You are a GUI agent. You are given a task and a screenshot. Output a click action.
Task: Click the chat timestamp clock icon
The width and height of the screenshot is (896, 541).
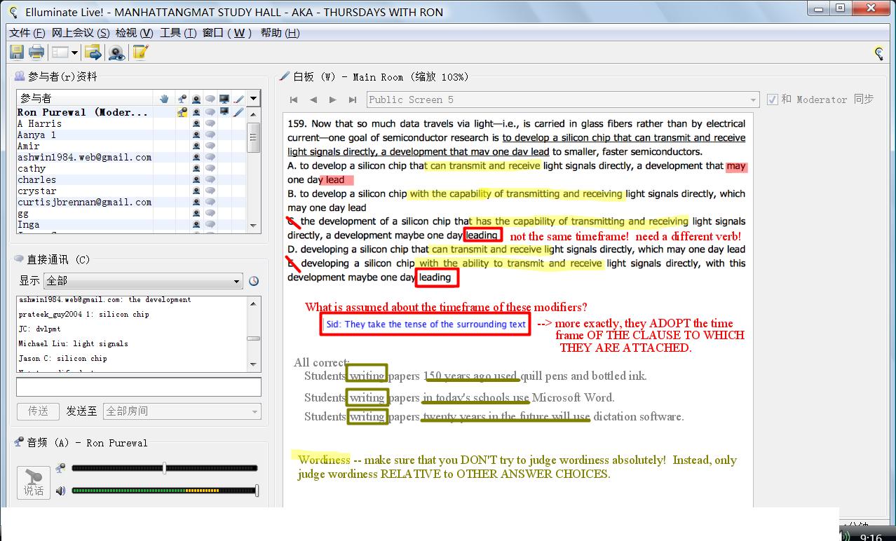pos(254,281)
